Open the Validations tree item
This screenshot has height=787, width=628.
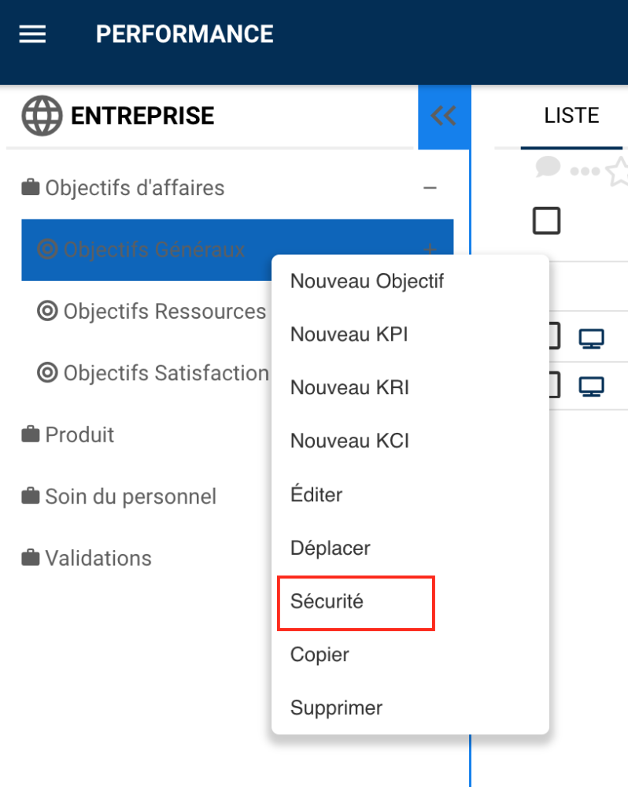pyautogui.click(x=98, y=558)
